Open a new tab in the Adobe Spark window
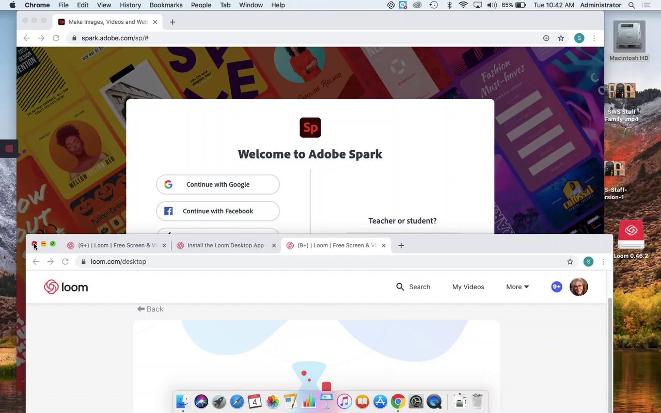Image resolution: width=661 pixels, height=413 pixels. pos(172,22)
